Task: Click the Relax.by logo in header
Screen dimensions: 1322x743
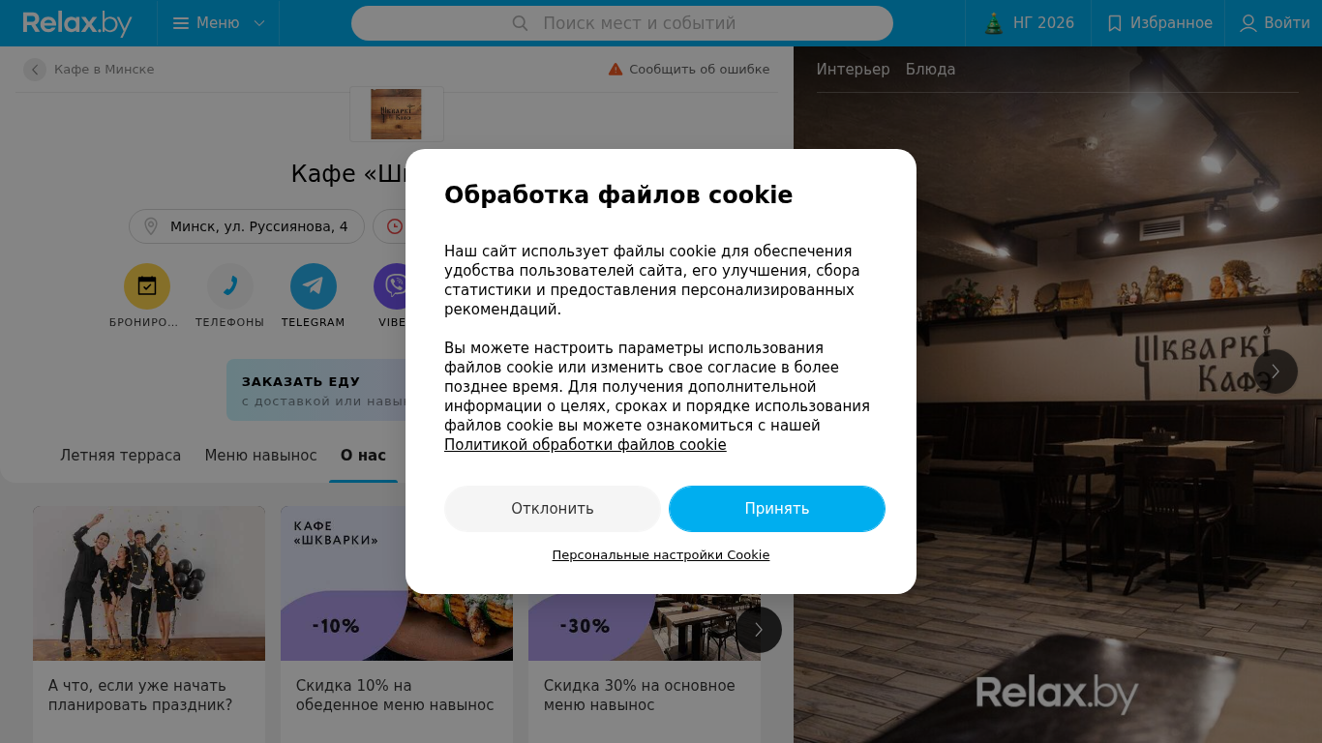Action: pyautogui.click(x=77, y=23)
